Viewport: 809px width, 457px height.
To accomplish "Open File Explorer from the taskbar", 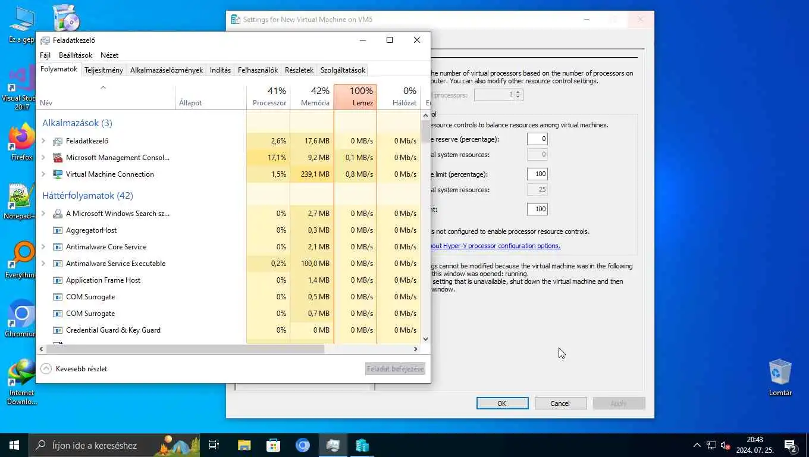I will pyautogui.click(x=244, y=445).
